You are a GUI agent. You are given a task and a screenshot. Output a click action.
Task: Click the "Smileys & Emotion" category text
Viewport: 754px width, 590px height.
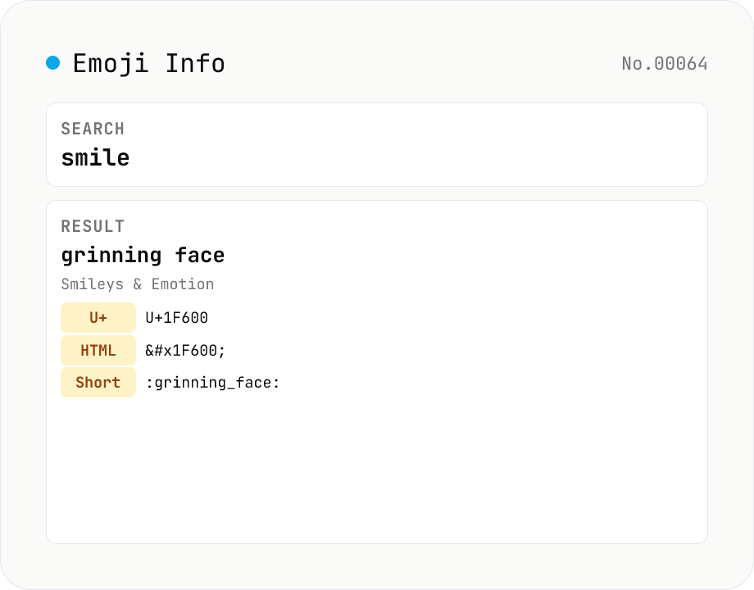pos(138,284)
